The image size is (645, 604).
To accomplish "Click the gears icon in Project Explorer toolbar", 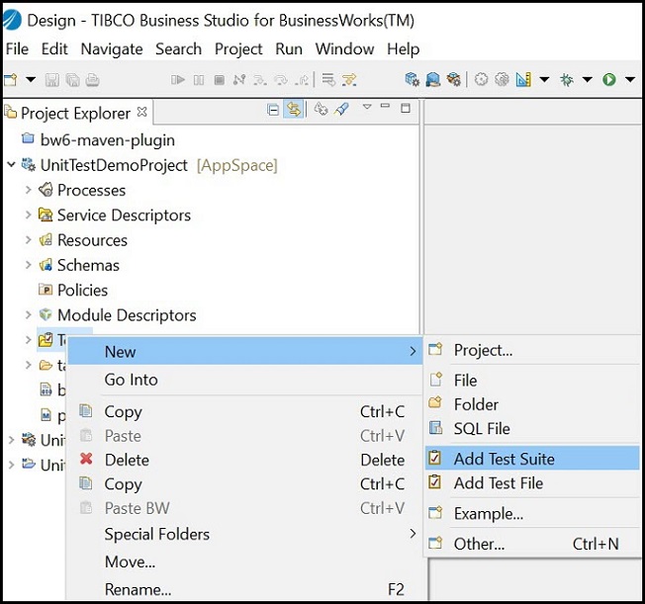I will coord(321,110).
